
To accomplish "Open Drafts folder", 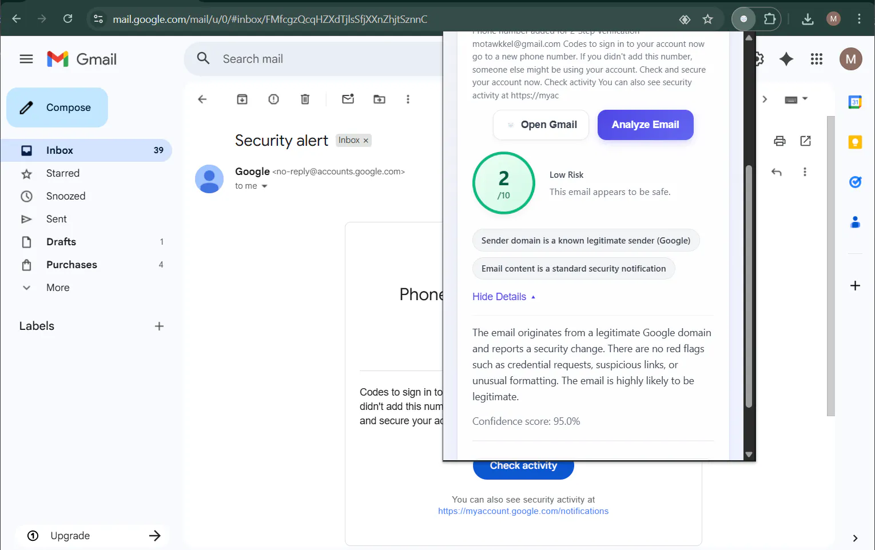I will [x=86, y=242].
